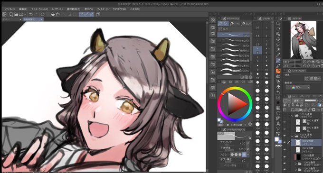Open the アニメーション (Animation) menu

[40, 9]
